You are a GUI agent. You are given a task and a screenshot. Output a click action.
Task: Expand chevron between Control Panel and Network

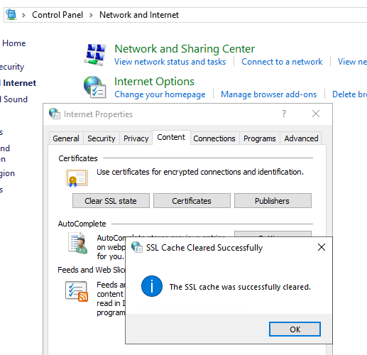pos(91,15)
